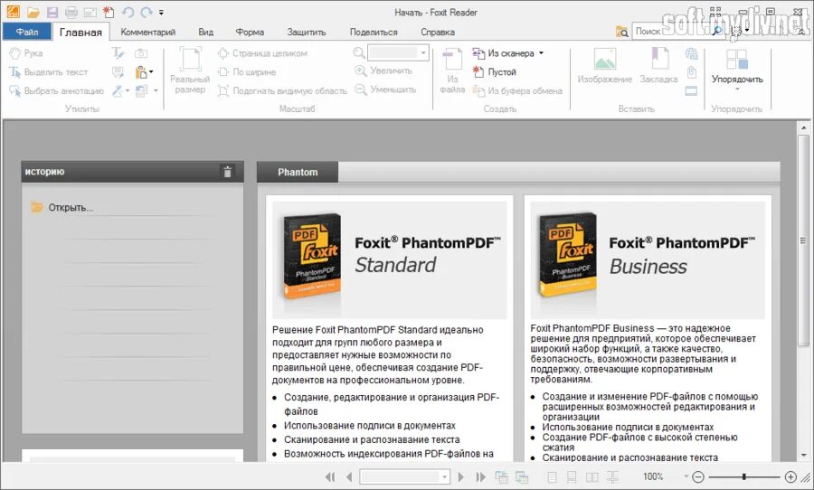Open the Файл menu

pyautogui.click(x=27, y=32)
